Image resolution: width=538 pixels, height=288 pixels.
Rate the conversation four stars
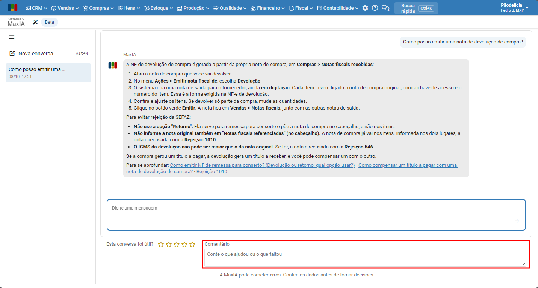pyautogui.click(x=184, y=244)
